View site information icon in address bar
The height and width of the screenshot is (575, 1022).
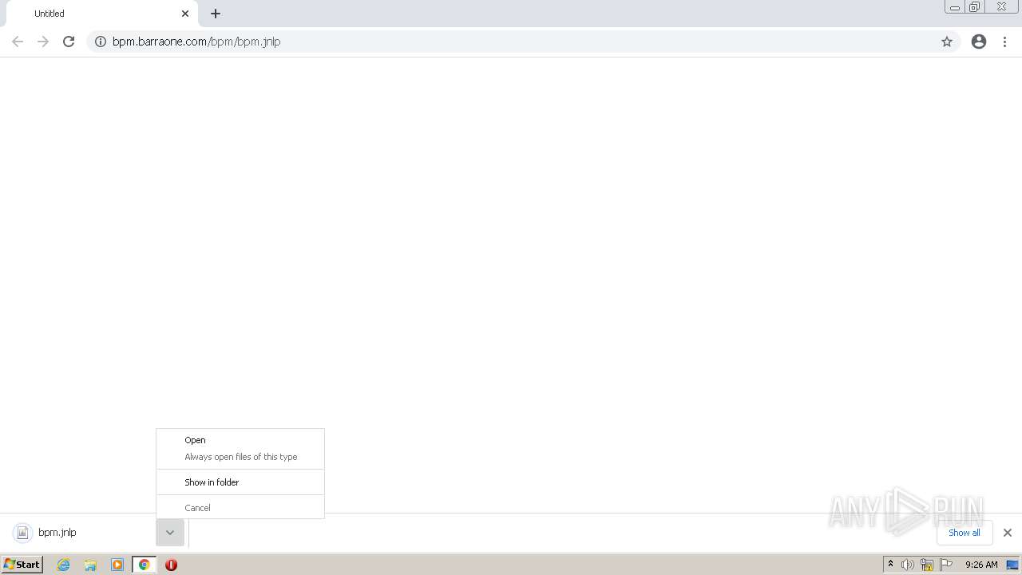pyautogui.click(x=101, y=42)
